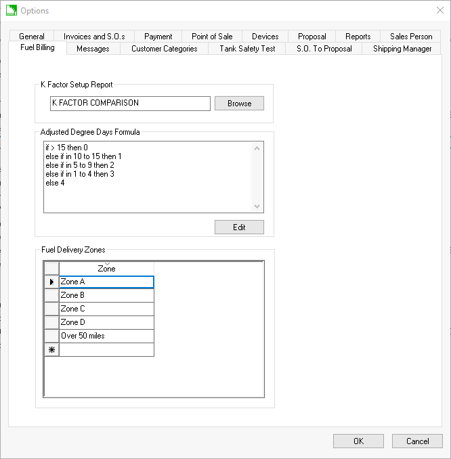Go to the Point of Sale tab
This screenshot has height=459, width=451.
(x=212, y=37)
